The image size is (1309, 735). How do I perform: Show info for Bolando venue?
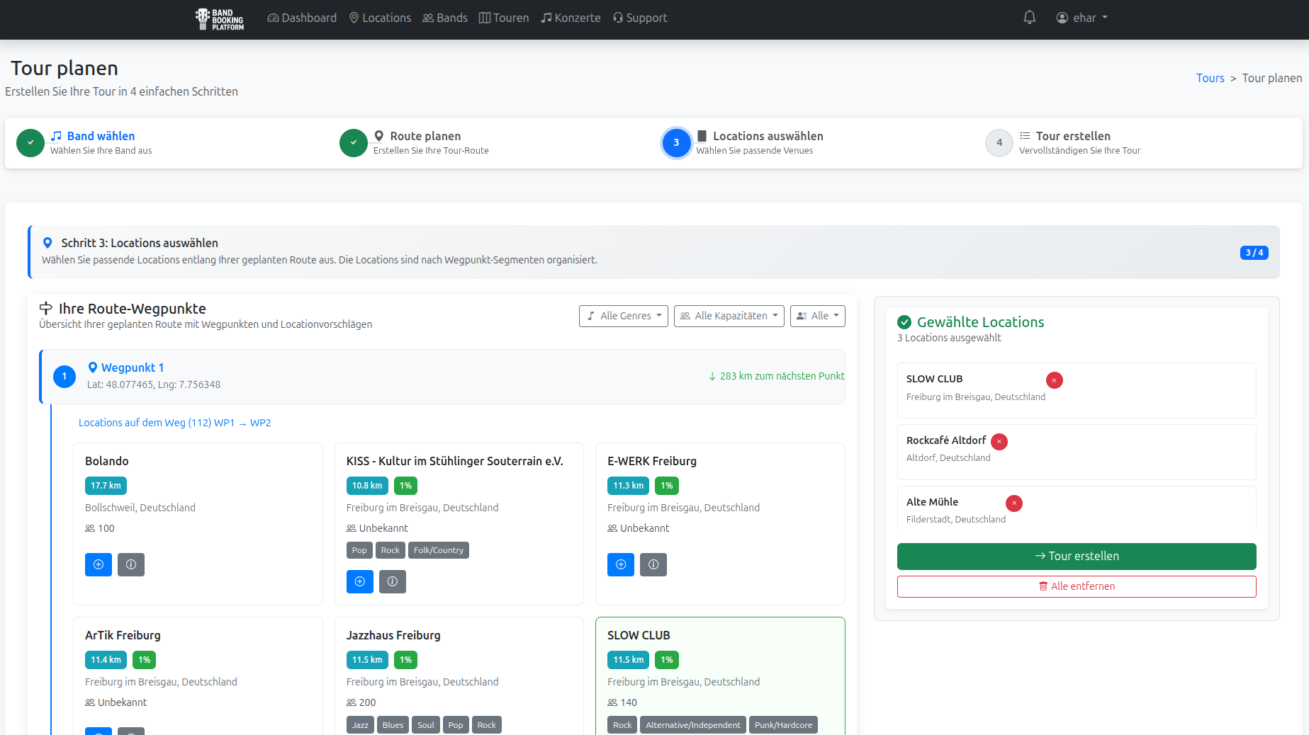tap(131, 564)
